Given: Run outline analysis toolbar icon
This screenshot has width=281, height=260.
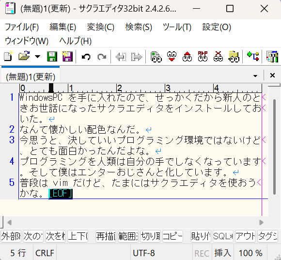Looking at the screenshot, I should [x=253, y=57].
